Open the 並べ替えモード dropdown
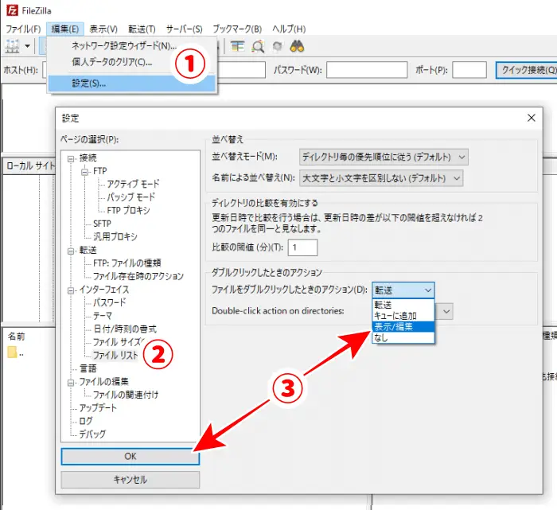 384,157
